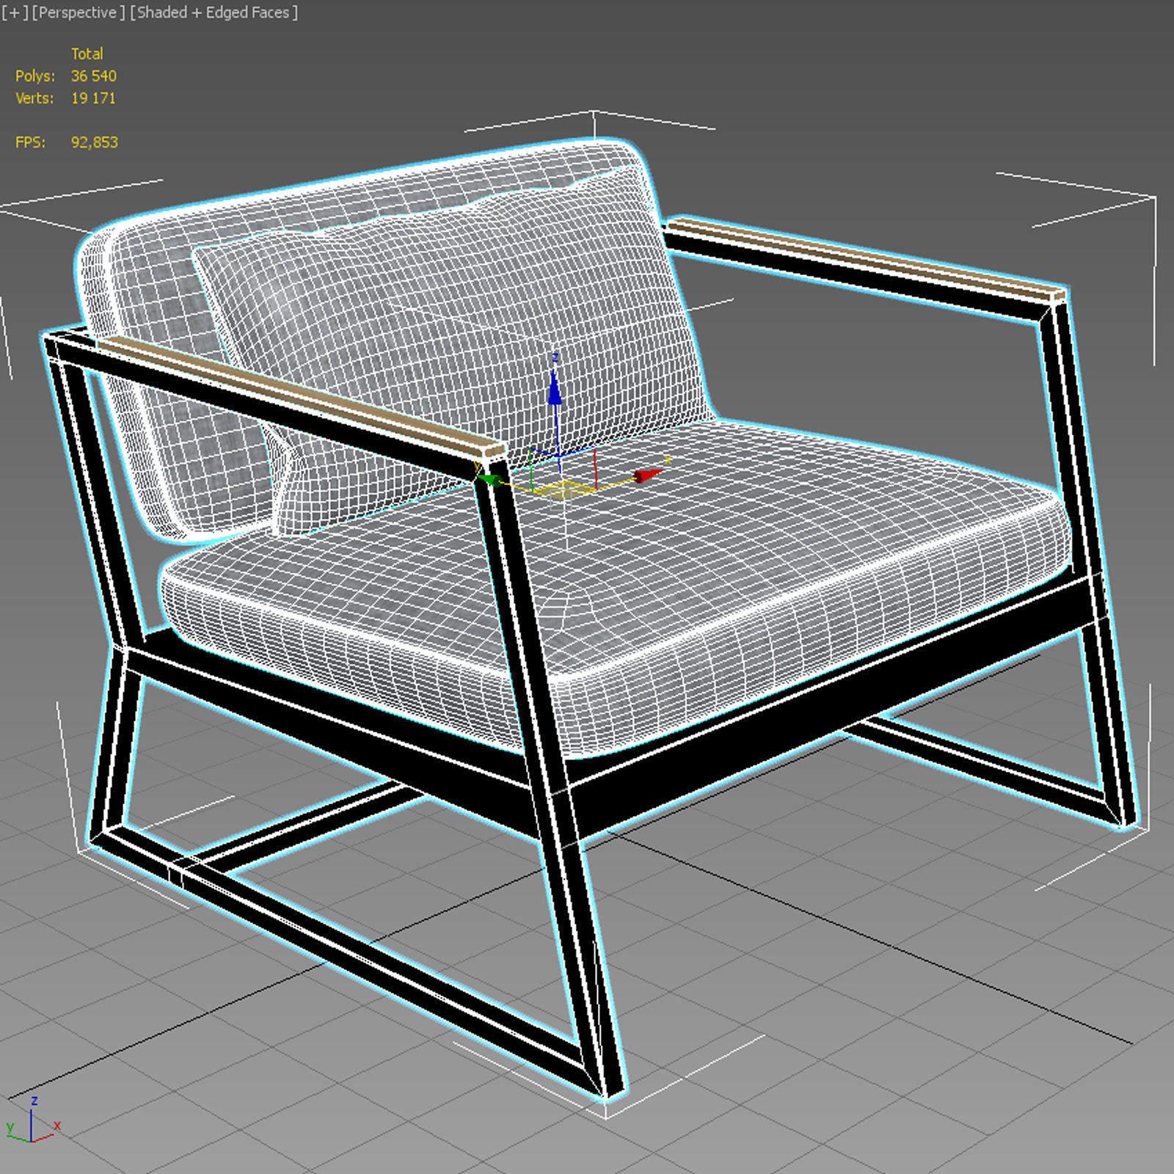Grab the red X-axis arrowhead of the move gizmo
1174x1174 pixels.
click(x=649, y=475)
